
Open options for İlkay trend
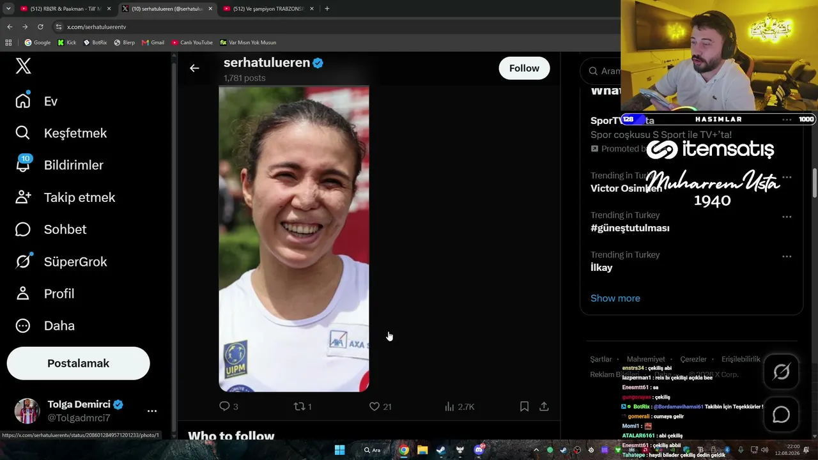(x=787, y=256)
